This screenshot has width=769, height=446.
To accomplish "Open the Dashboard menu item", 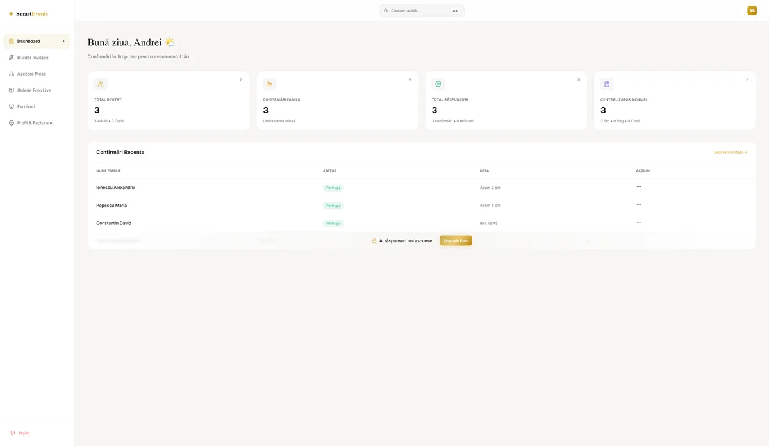I will click(x=37, y=41).
